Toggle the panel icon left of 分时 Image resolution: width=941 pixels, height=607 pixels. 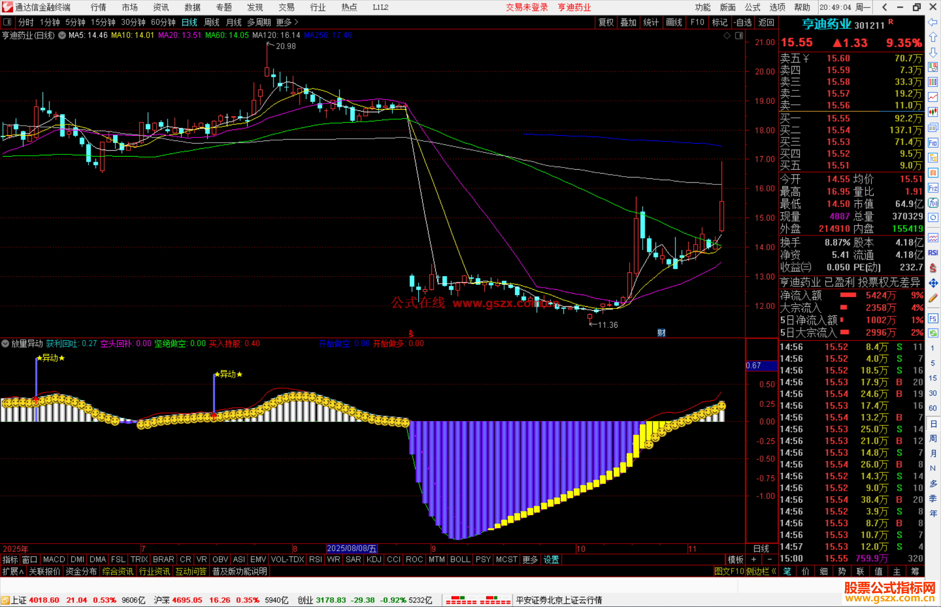pyautogui.click(x=7, y=22)
